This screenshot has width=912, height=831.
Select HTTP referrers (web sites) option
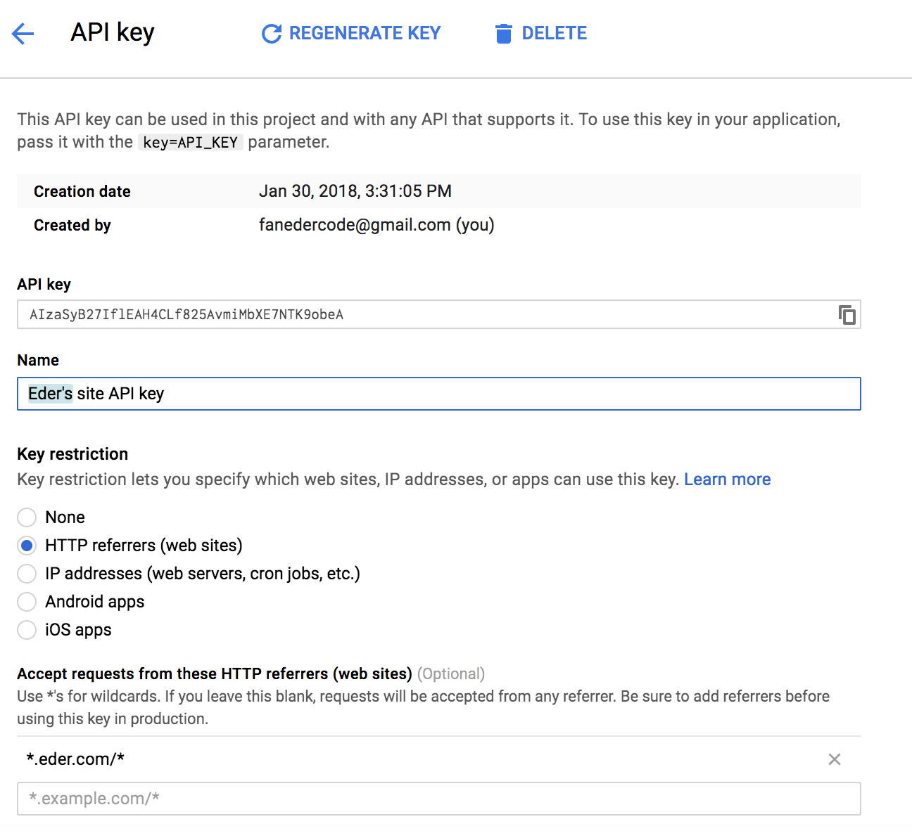[x=27, y=546]
